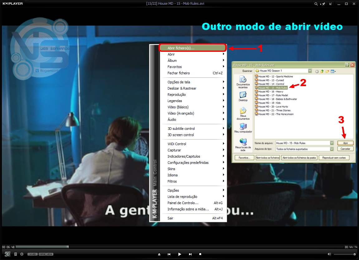
Task: Select Abrir ficheiro(s)... menu entry
Action: [192, 48]
